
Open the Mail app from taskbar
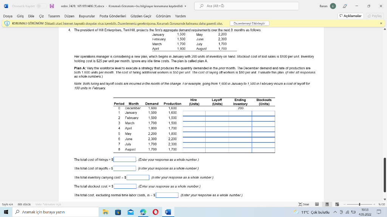point(130,212)
